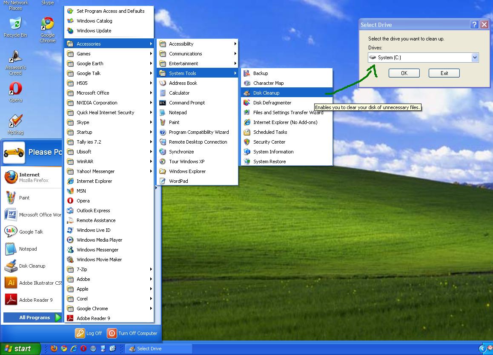The height and width of the screenshot is (355, 493).
Task: Click Firefox icon in Quick Launch bar
Action: (x=54, y=348)
